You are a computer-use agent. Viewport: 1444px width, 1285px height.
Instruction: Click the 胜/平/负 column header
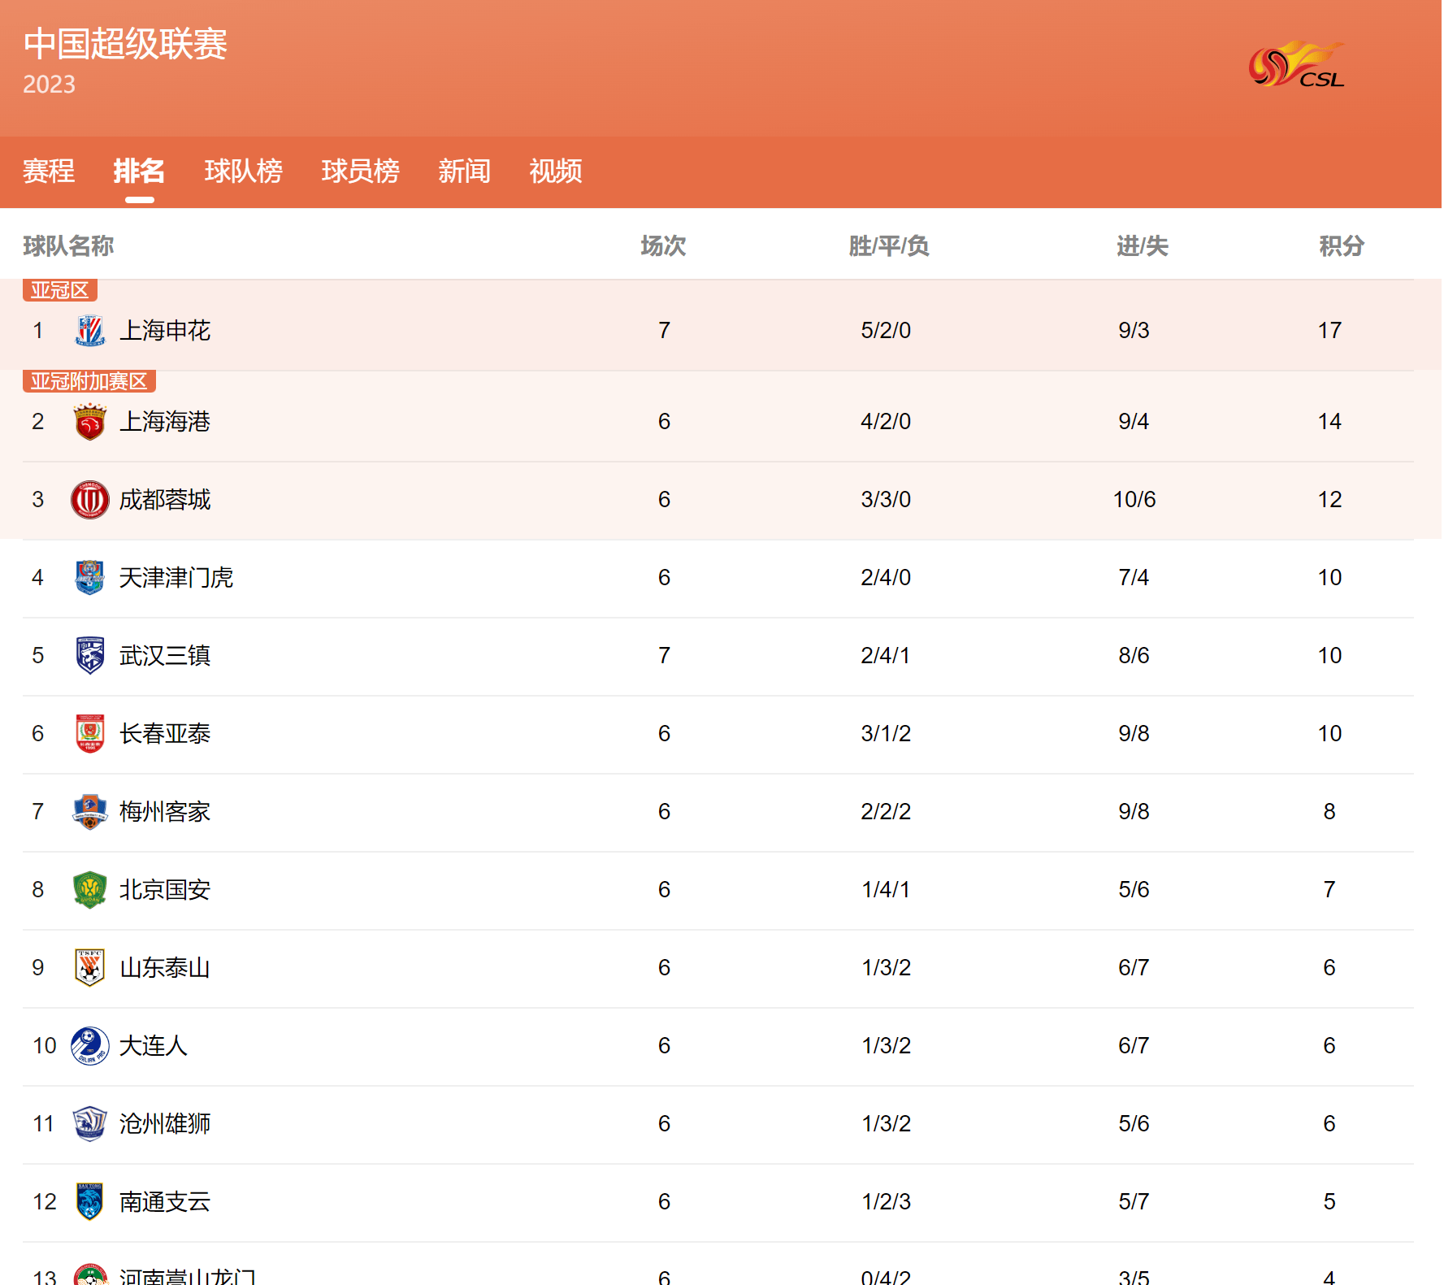(888, 246)
